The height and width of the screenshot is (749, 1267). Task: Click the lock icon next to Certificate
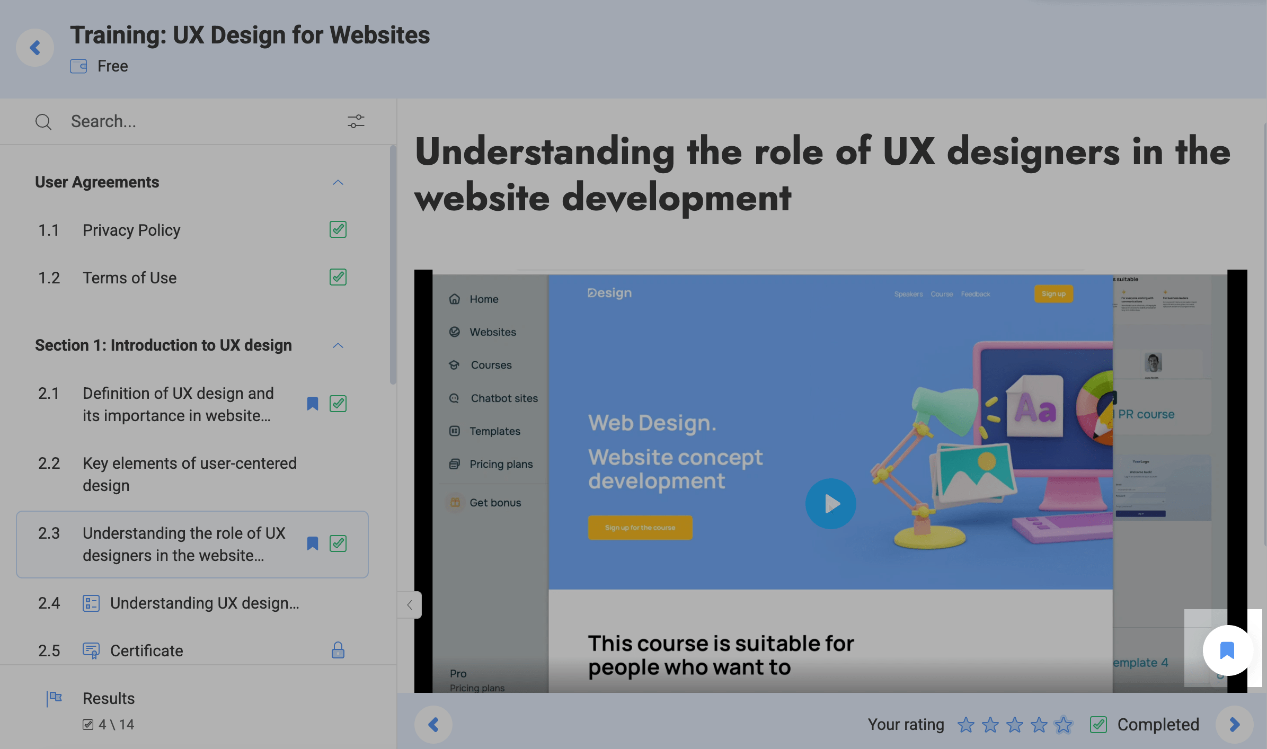(x=338, y=650)
